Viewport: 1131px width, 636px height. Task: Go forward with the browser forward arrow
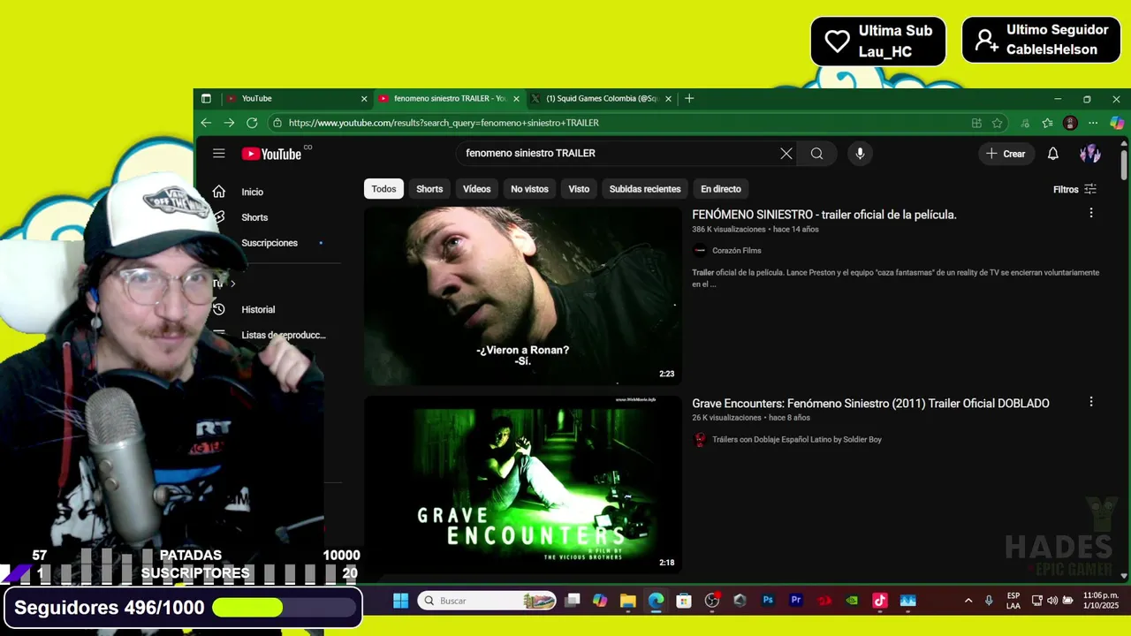pos(229,123)
